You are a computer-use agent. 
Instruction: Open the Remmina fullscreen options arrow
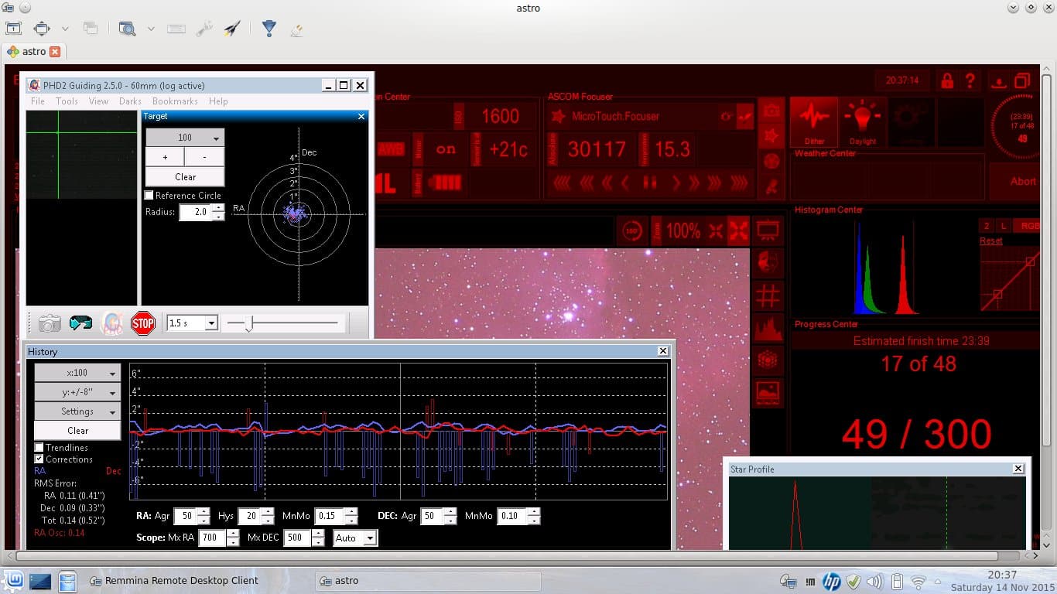65,29
